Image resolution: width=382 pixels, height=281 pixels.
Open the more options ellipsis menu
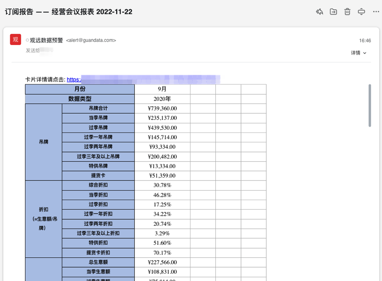point(376,12)
